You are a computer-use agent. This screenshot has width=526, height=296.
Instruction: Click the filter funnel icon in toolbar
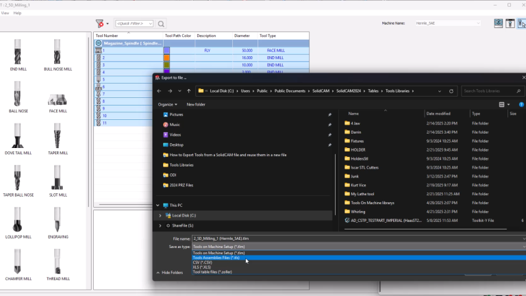[x=99, y=23]
